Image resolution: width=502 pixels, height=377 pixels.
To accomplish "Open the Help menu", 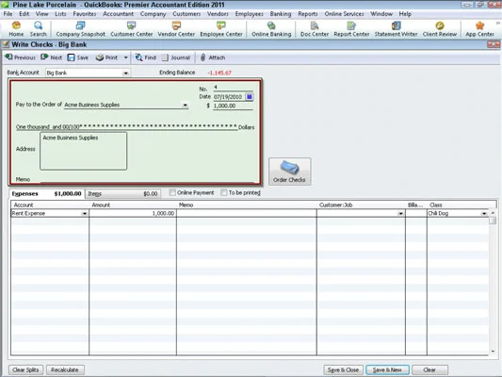I will click(405, 14).
